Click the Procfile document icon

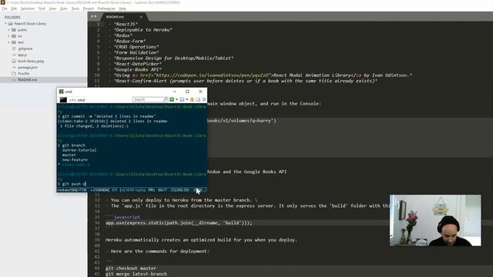(x=14, y=74)
